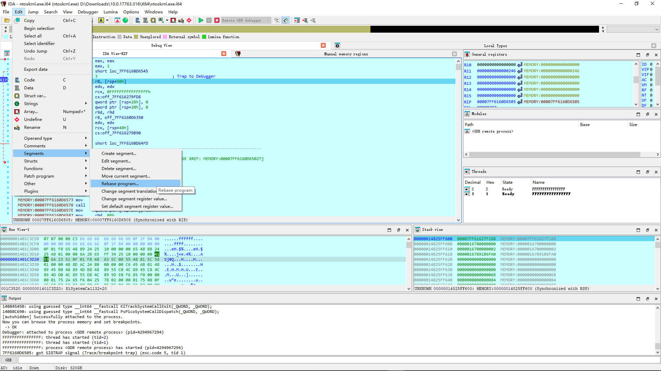Click the red Terminate process stop icon
The height and width of the screenshot is (371, 661).
(217, 20)
